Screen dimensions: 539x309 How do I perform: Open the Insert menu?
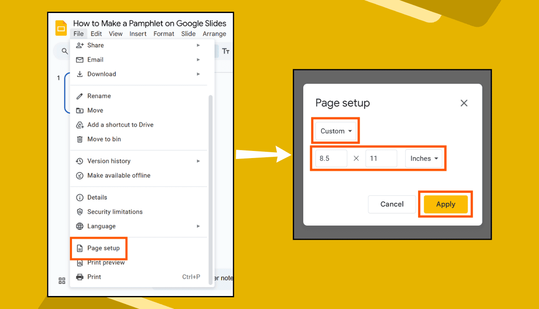[x=138, y=34]
